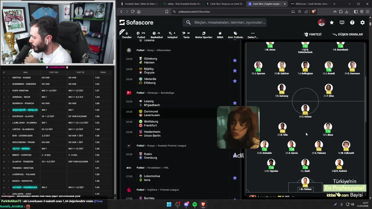Viewport: 372px width, 209px height.
Task: Switch to Canlı Skor Tarayıcısı tab
Action: [x=224, y=4]
